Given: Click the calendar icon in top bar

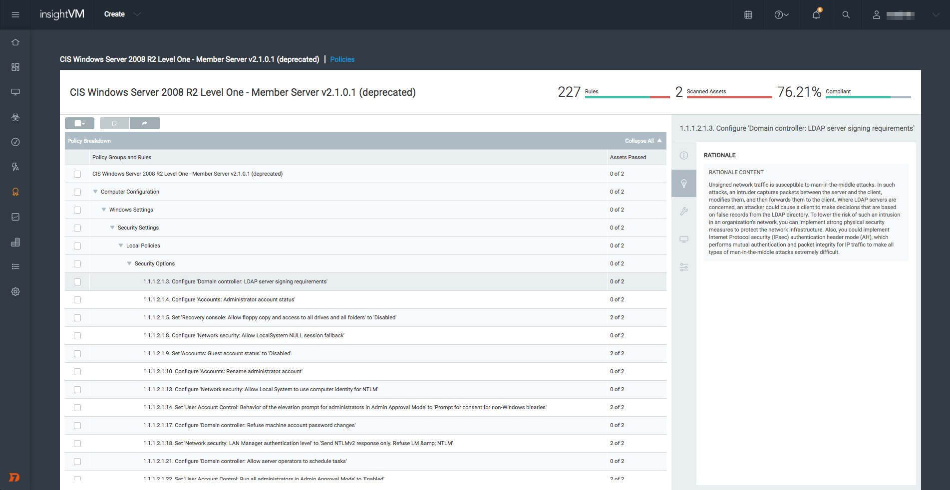Looking at the screenshot, I should pyautogui.click(x=748, y=14).
